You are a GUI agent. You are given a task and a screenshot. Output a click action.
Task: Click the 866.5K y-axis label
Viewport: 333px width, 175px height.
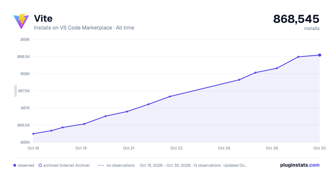coord(24,125)
